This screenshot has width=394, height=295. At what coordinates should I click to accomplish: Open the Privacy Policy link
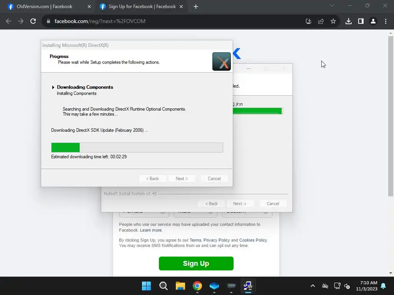pos(216,240)
